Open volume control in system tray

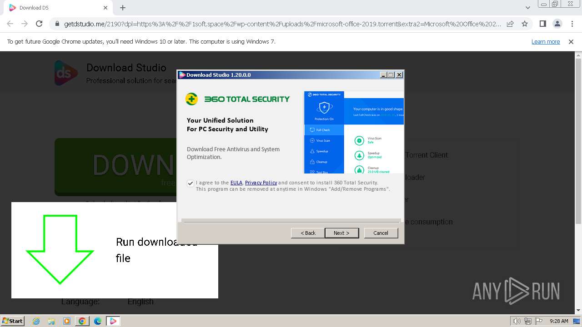(517, 321)
